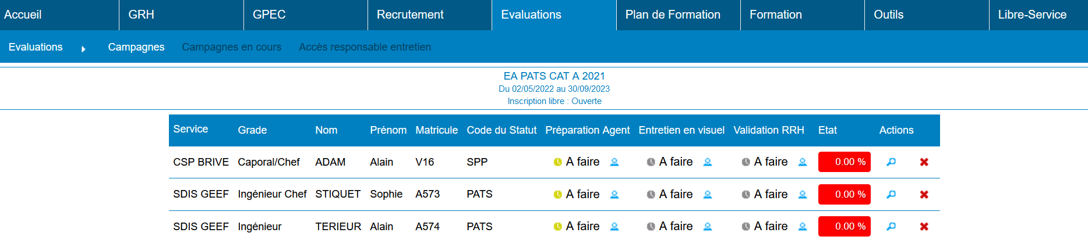Screen dimensions: 1088x247
Task: Click Entretien en visuel person icon for STIQUET
Action: point(708,195)
